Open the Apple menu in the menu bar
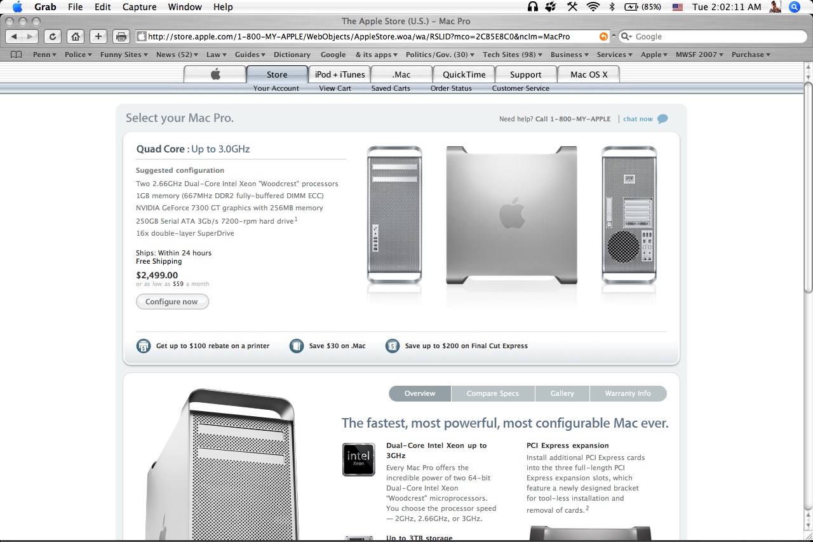The width and height of the screenshot is (813, 542). click(17, 7)
